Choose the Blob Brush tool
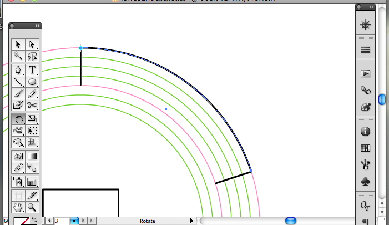The height and width of the screenshot is (225, 389). click(x=18, y=105)
